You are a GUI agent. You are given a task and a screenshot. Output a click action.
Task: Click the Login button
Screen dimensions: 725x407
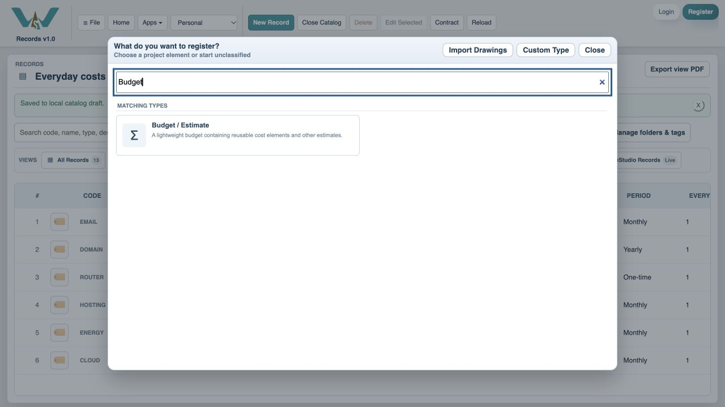666,12
